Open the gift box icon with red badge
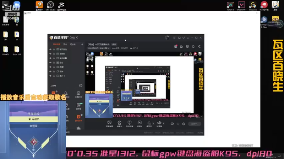The image size is (284, 159). 175,46
